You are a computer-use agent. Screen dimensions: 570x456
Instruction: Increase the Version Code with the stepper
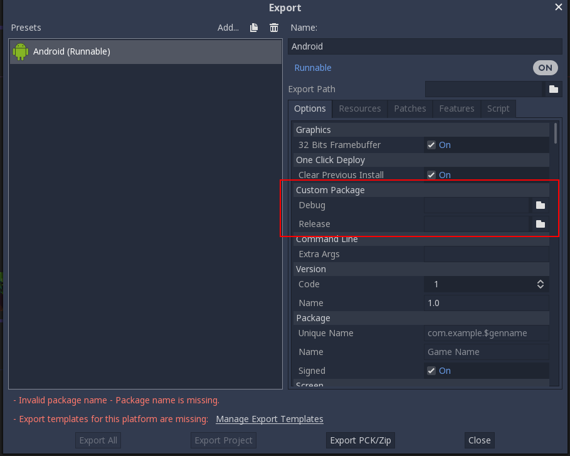coord(540,282)
